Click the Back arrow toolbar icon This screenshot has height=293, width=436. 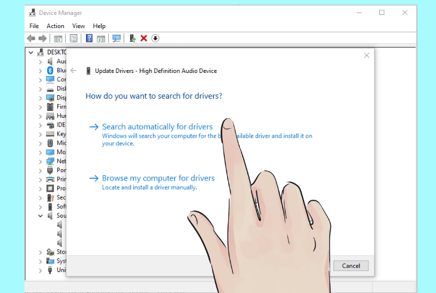click(x=31, y=38)
